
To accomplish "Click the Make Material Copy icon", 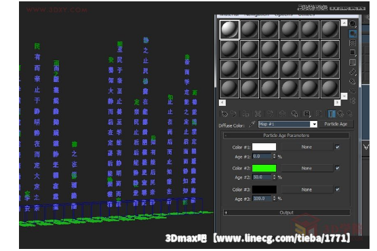I will [x=271, y=113].
